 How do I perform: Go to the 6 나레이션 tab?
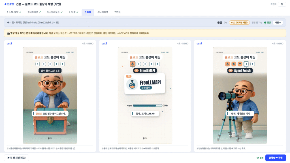coord(103,12)
